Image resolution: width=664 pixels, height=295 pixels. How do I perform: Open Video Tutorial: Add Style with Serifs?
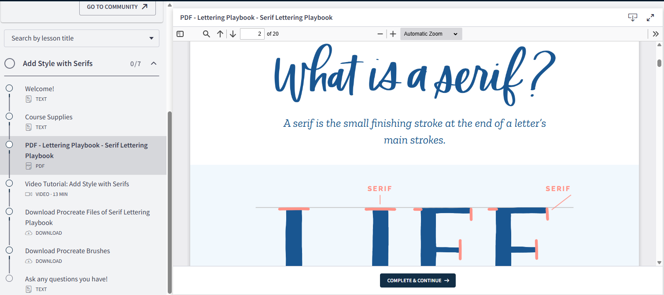tap(77, 184)
